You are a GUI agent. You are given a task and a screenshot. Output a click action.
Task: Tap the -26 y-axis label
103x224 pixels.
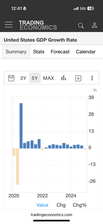(92, 181)
